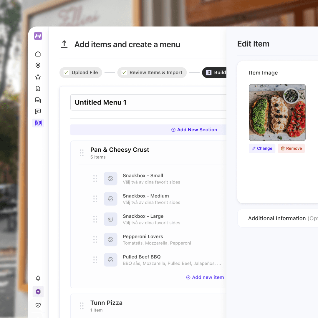This screenshot has width=318, height=318.
Task: Click Add New Section button
Action: point(194,130)
